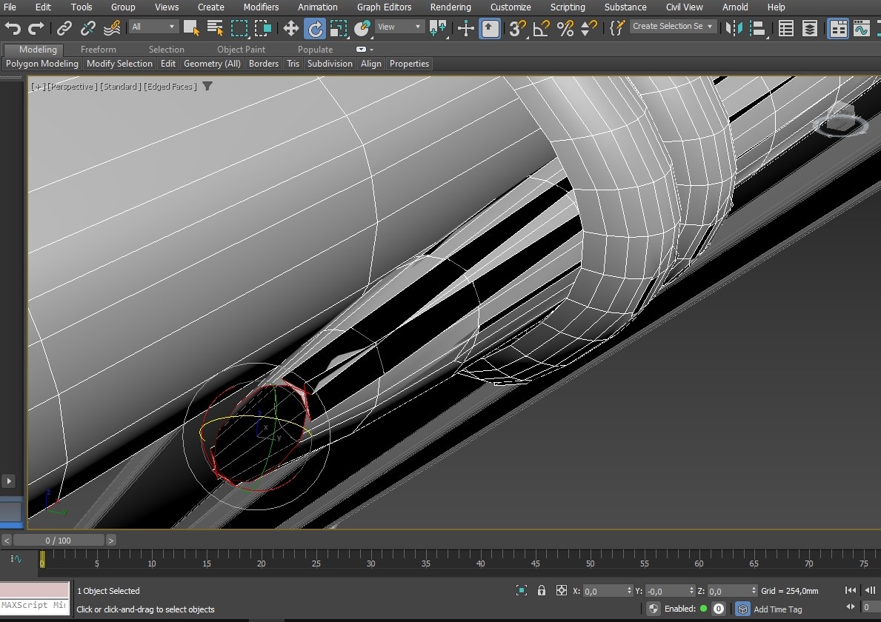Click the 0 / 100 time slider
The height and width of the screenshot is (622, 881).
59,541
